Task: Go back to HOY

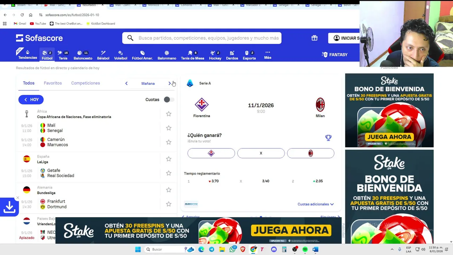Action: tap(31, 100)
